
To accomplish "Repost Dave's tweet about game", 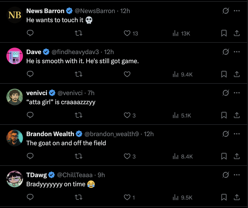I will [x=78, y=74].
